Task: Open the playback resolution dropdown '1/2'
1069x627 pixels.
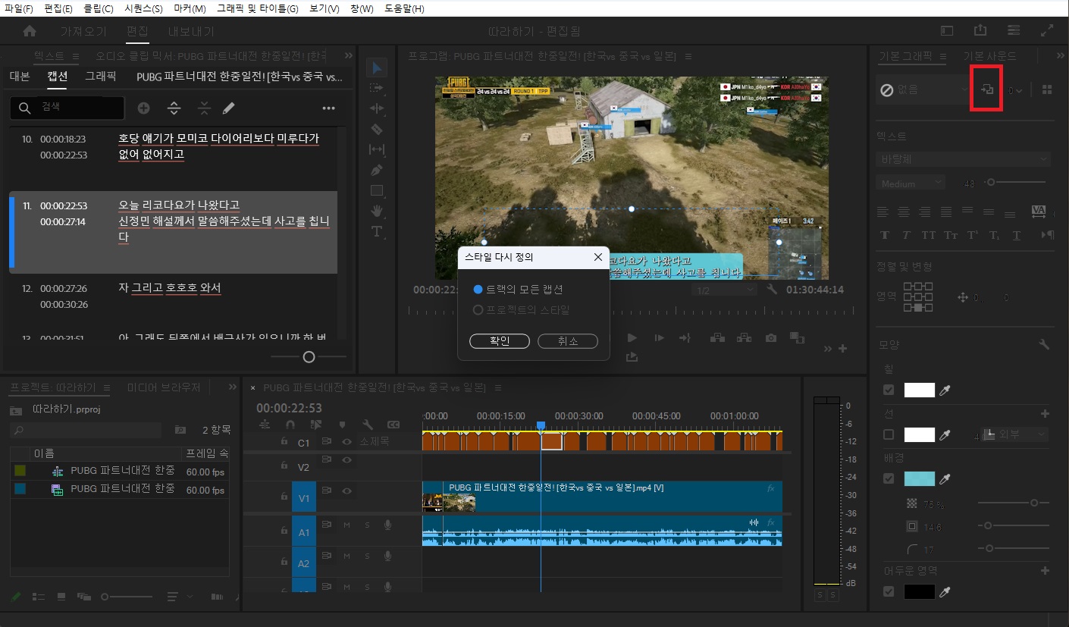Action: point(723,290)
